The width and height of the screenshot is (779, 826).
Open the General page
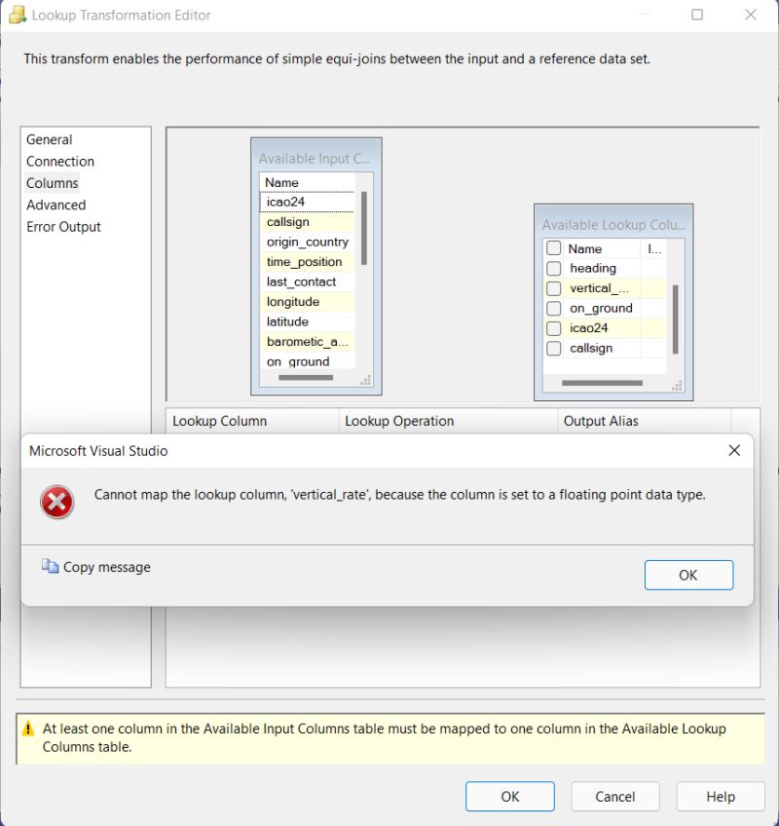point(48,138)
